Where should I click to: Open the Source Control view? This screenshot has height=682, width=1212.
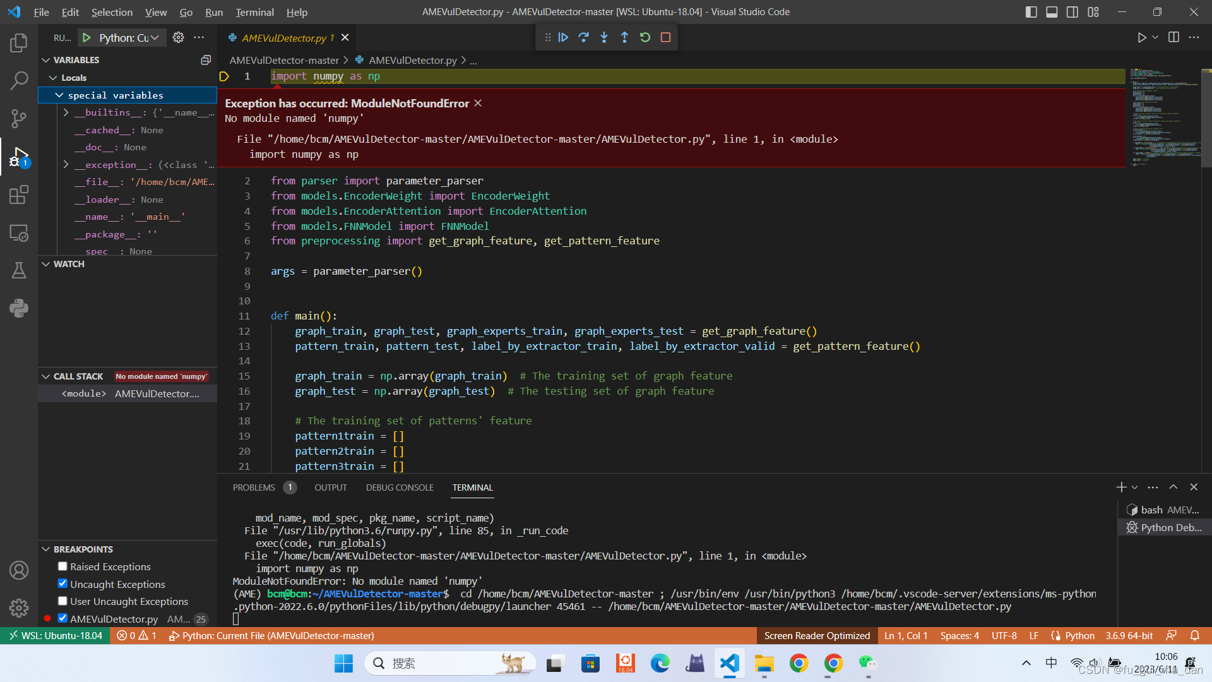tap(19, 118)
